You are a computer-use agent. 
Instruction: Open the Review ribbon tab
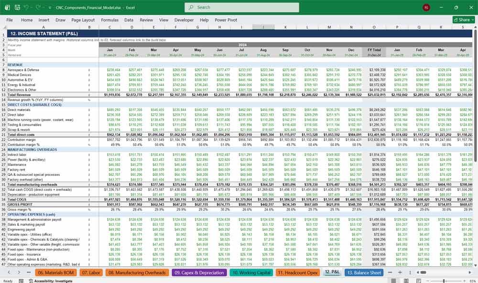pyautogui.click(x=146, y=20)
